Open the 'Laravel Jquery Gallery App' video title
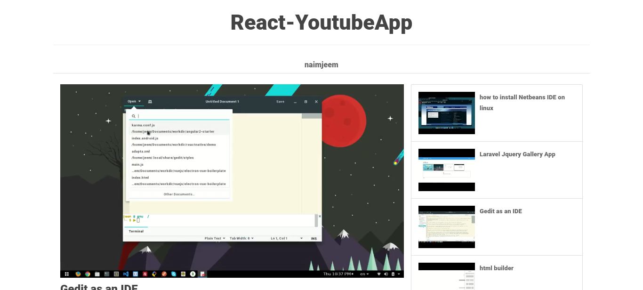 (x=517, y=154)
